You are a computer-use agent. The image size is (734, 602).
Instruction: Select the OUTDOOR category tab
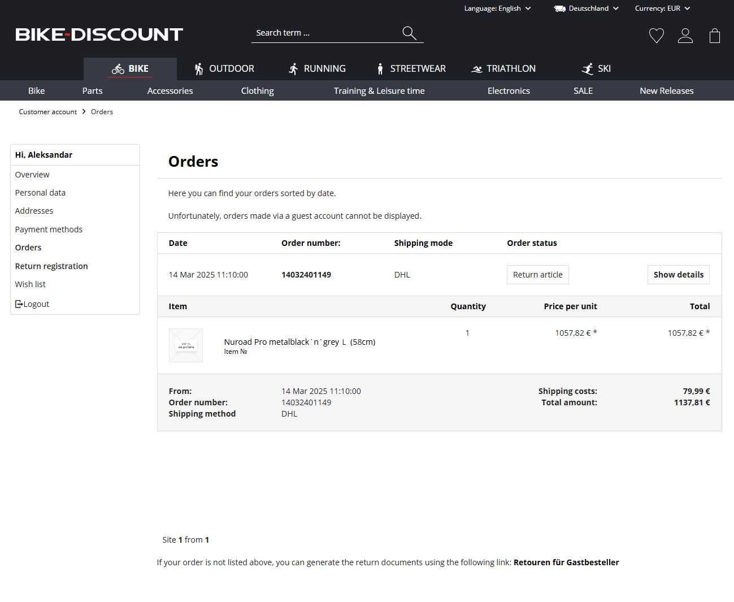click(x=224, y=69)
